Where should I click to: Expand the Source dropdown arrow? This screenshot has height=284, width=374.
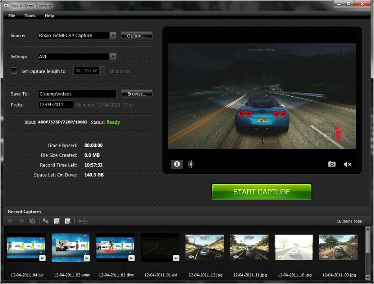113,35
